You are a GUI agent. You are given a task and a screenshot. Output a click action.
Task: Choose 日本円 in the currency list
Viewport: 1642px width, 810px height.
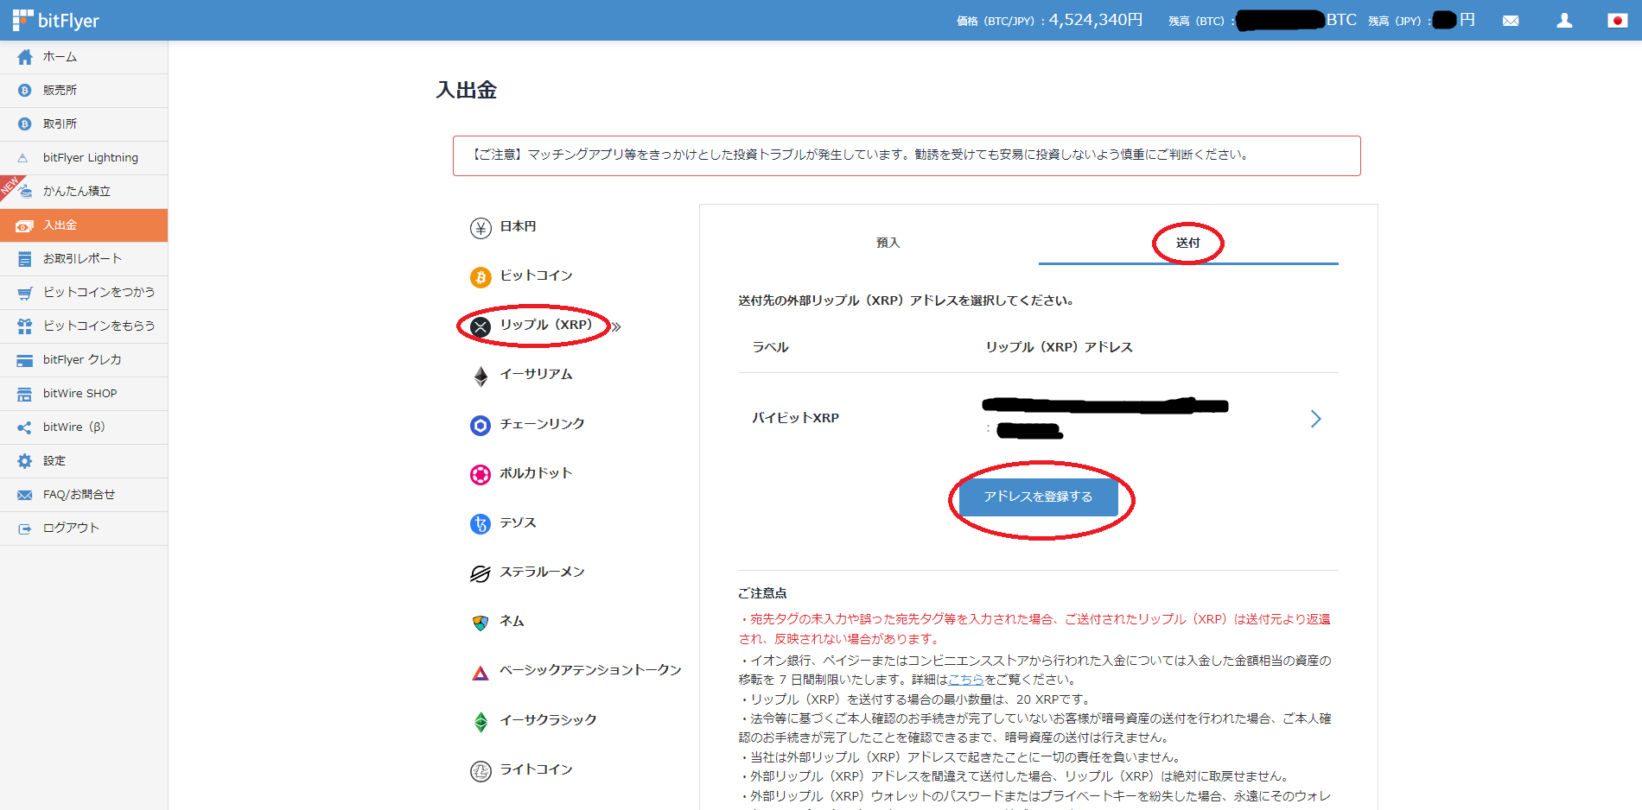519,226
